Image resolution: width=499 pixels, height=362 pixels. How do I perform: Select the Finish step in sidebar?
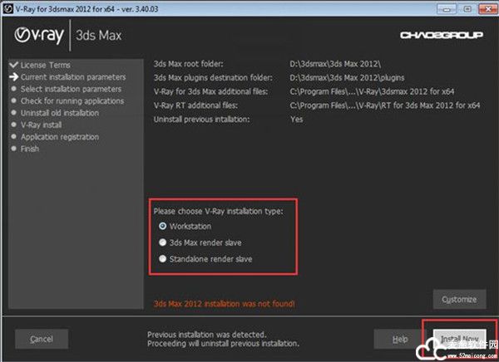tap(30, 149)
